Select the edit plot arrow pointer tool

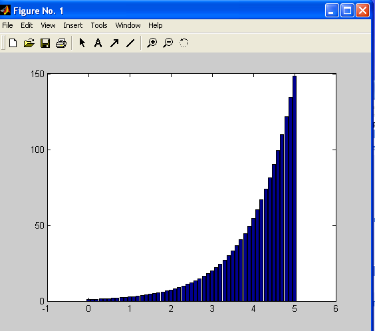[82, 43]
